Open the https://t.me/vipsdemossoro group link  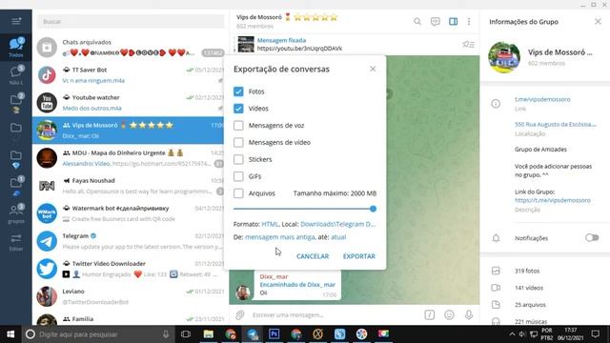click(x=553, y=200)
